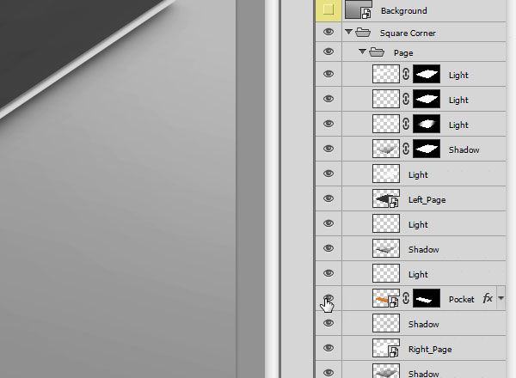Collapse the Page group triangle
This screenshot has width=516, height=378.
click(362, 52)
